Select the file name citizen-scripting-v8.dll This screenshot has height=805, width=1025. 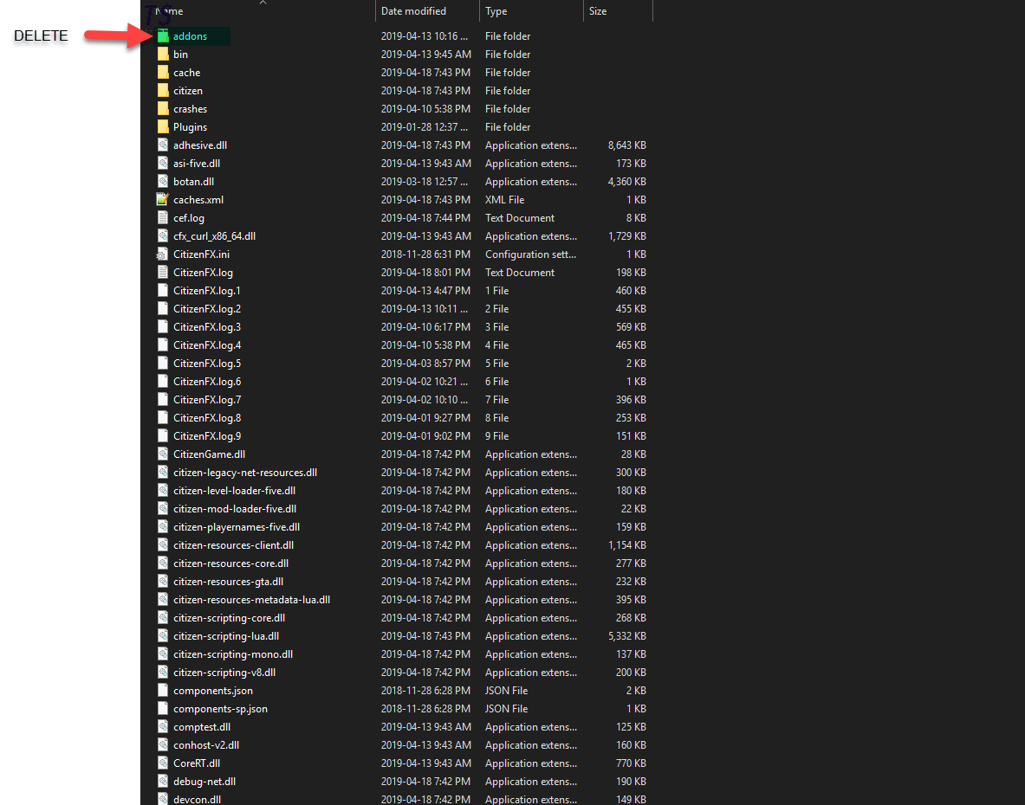[x=224, y=673]
